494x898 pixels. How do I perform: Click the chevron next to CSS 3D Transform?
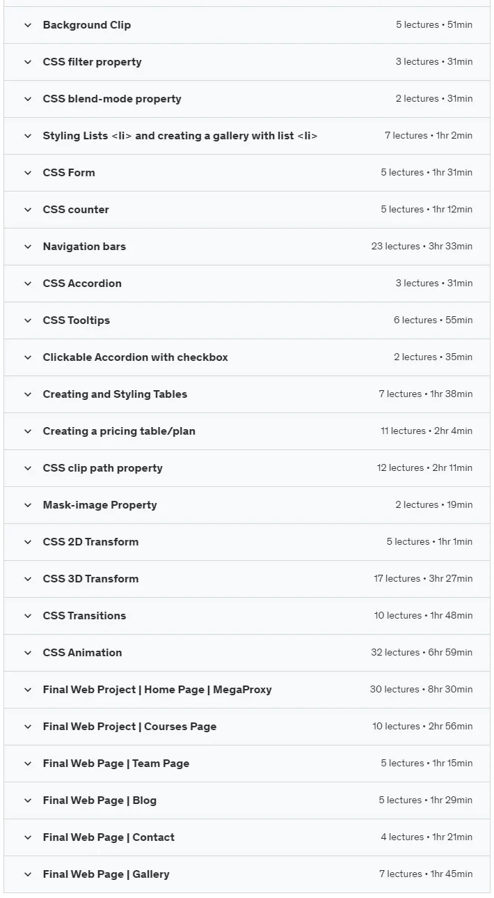(x=28, y=579)
